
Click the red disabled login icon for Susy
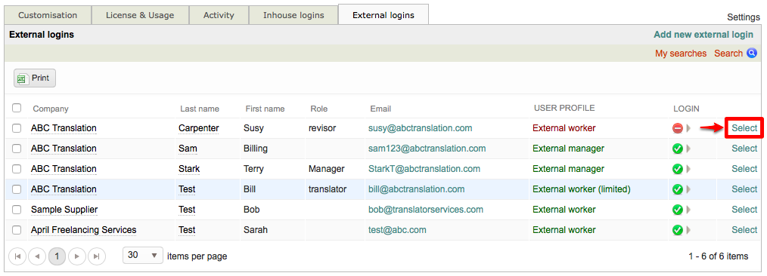coord(678,128)
